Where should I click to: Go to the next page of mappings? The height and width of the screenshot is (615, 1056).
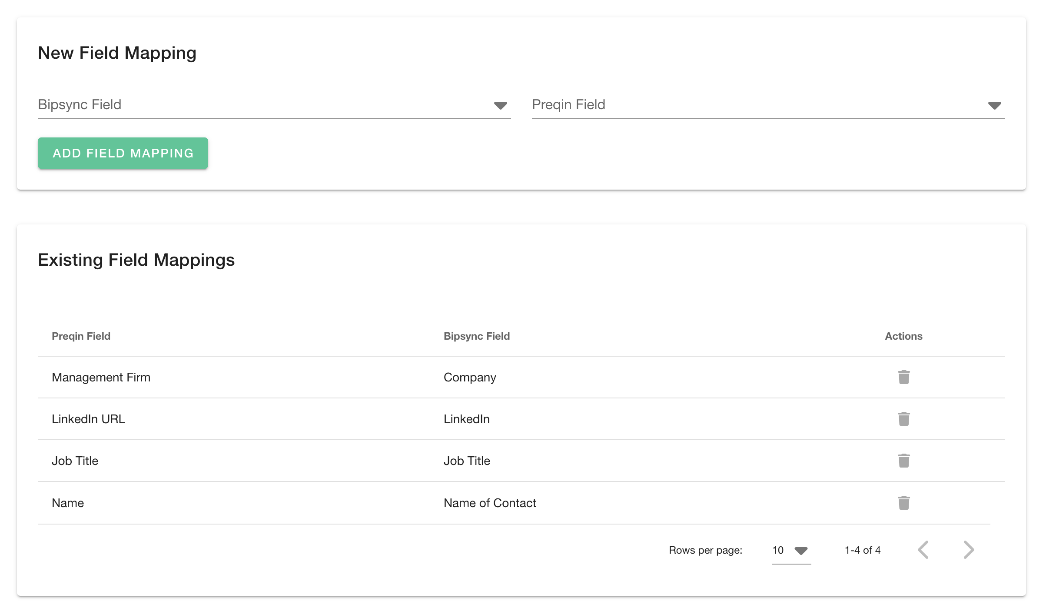(x=969, y=550)
